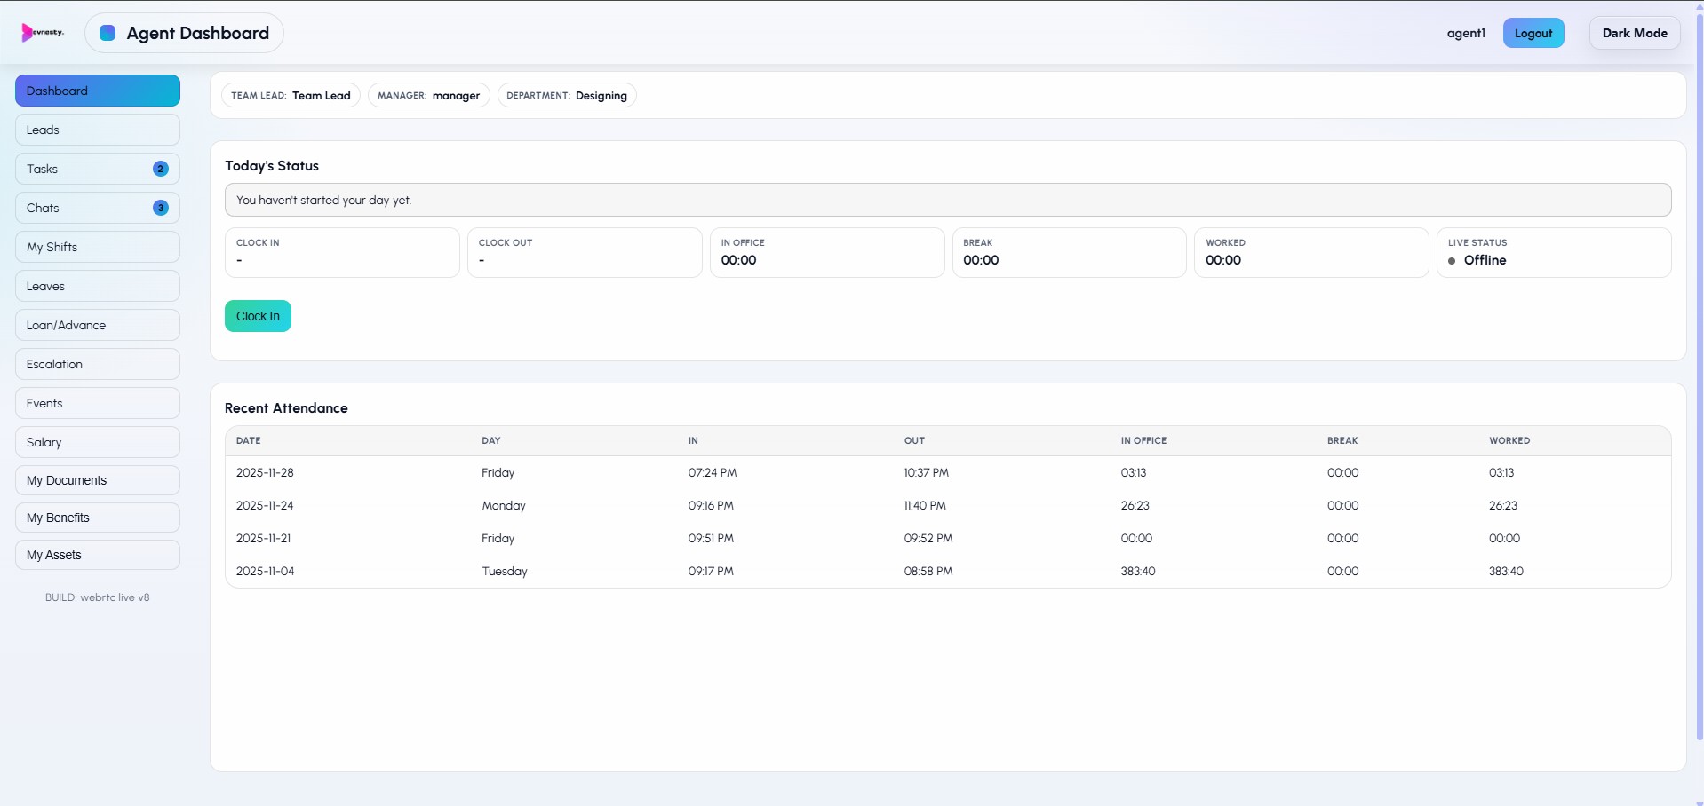Viewport: 1704px width, 806px height.
Task: Click the company logo in top left
Action: (42, 33)
